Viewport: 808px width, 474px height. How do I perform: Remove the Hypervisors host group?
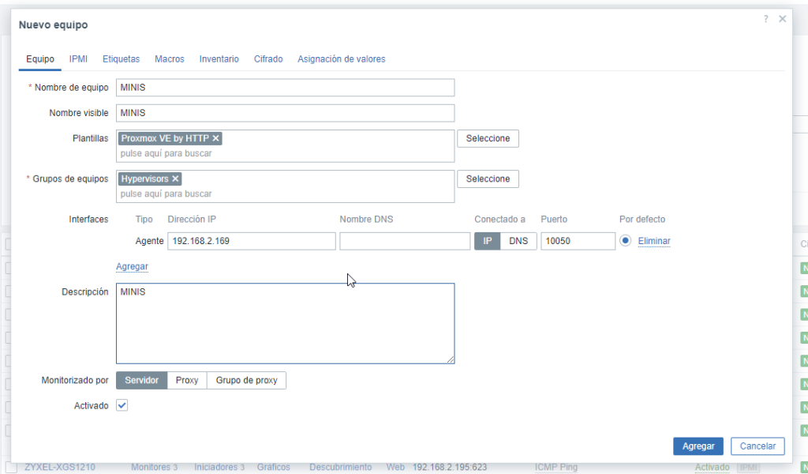click(175, 178)
